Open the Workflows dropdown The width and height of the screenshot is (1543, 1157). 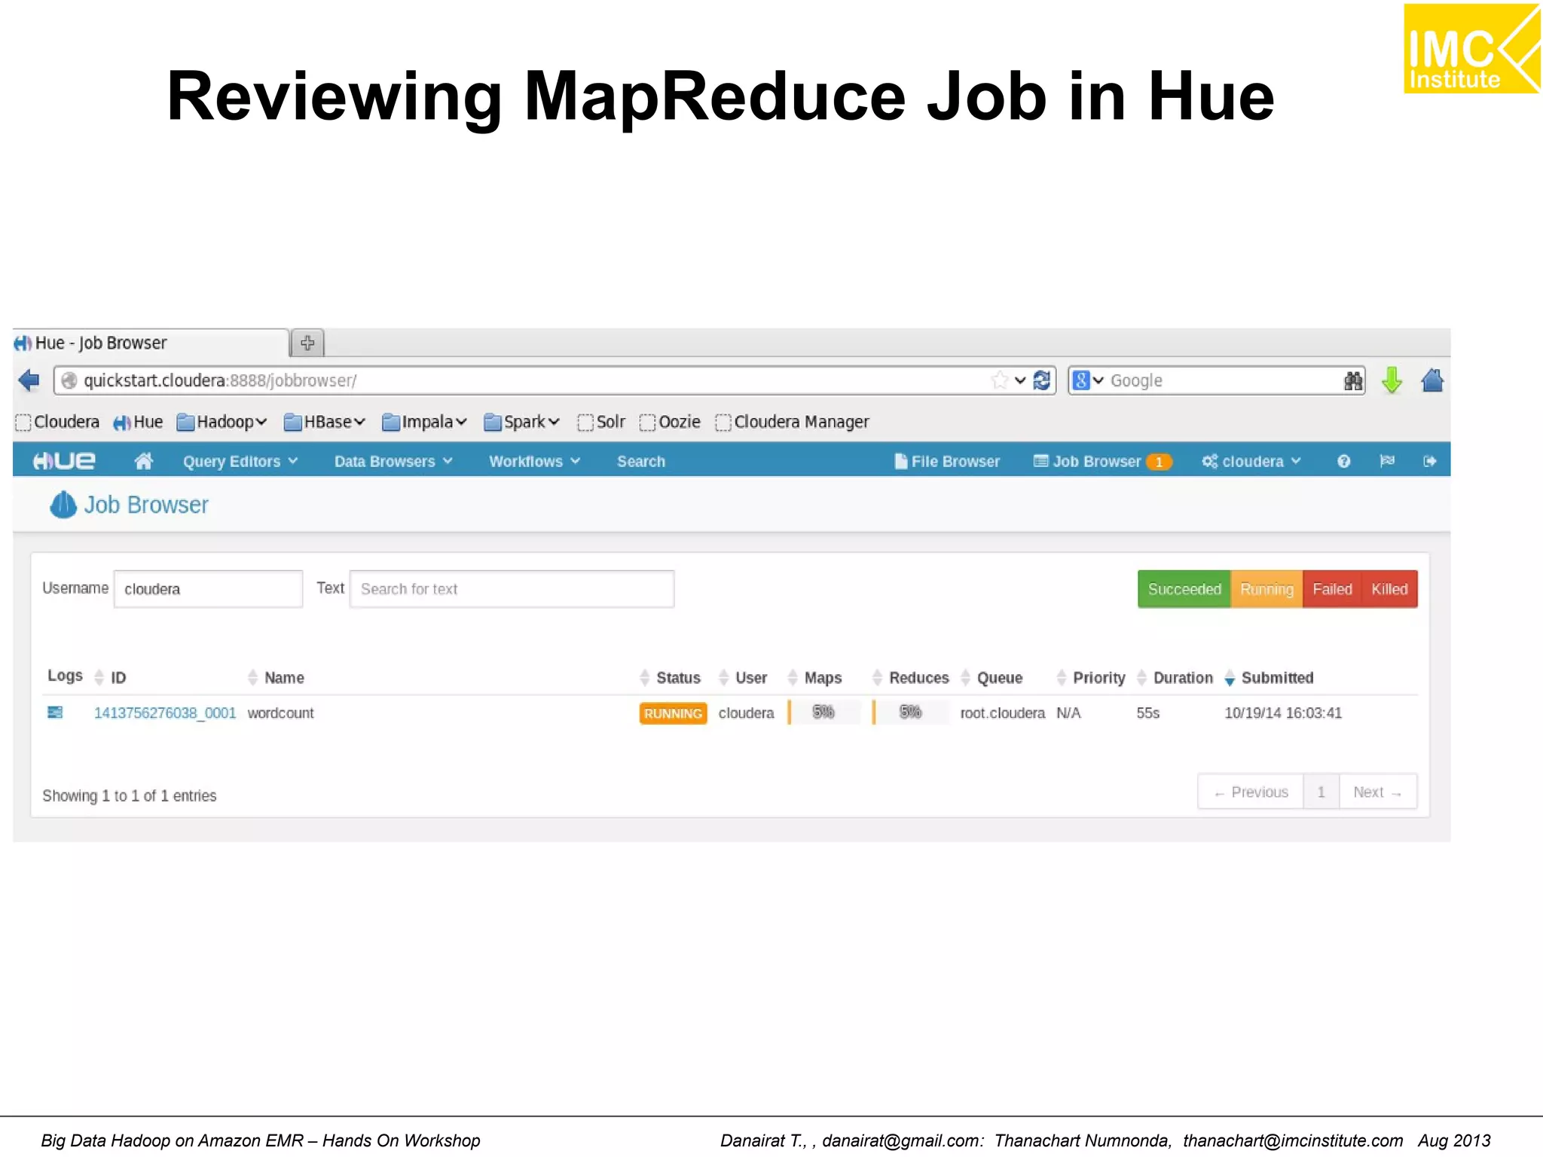pos(534,461)
